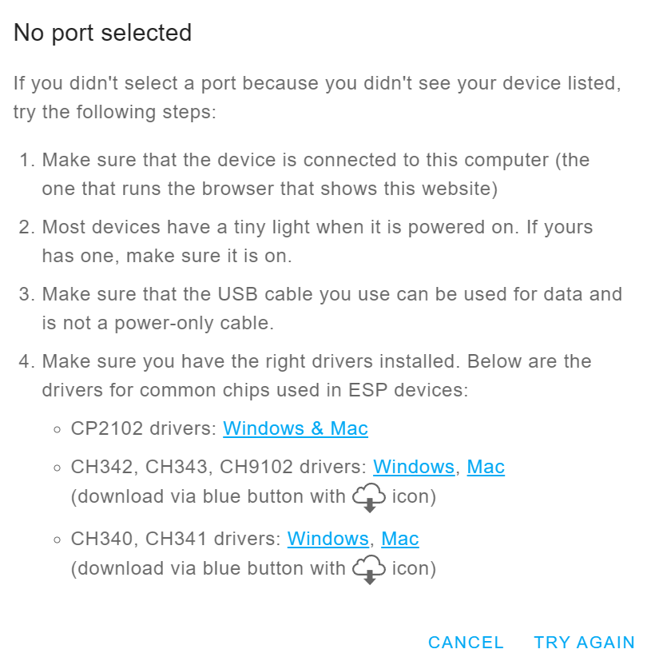
Task: Open the Windows link for CH340 drivers
Action: (x=327, y=539)
